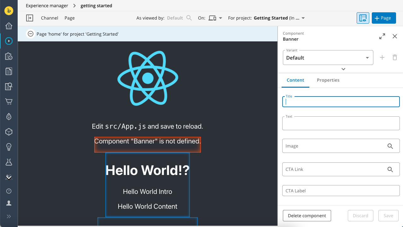Open the Bloomreach logo menu
Screen dimensions: 403x227
coord(9,11)
